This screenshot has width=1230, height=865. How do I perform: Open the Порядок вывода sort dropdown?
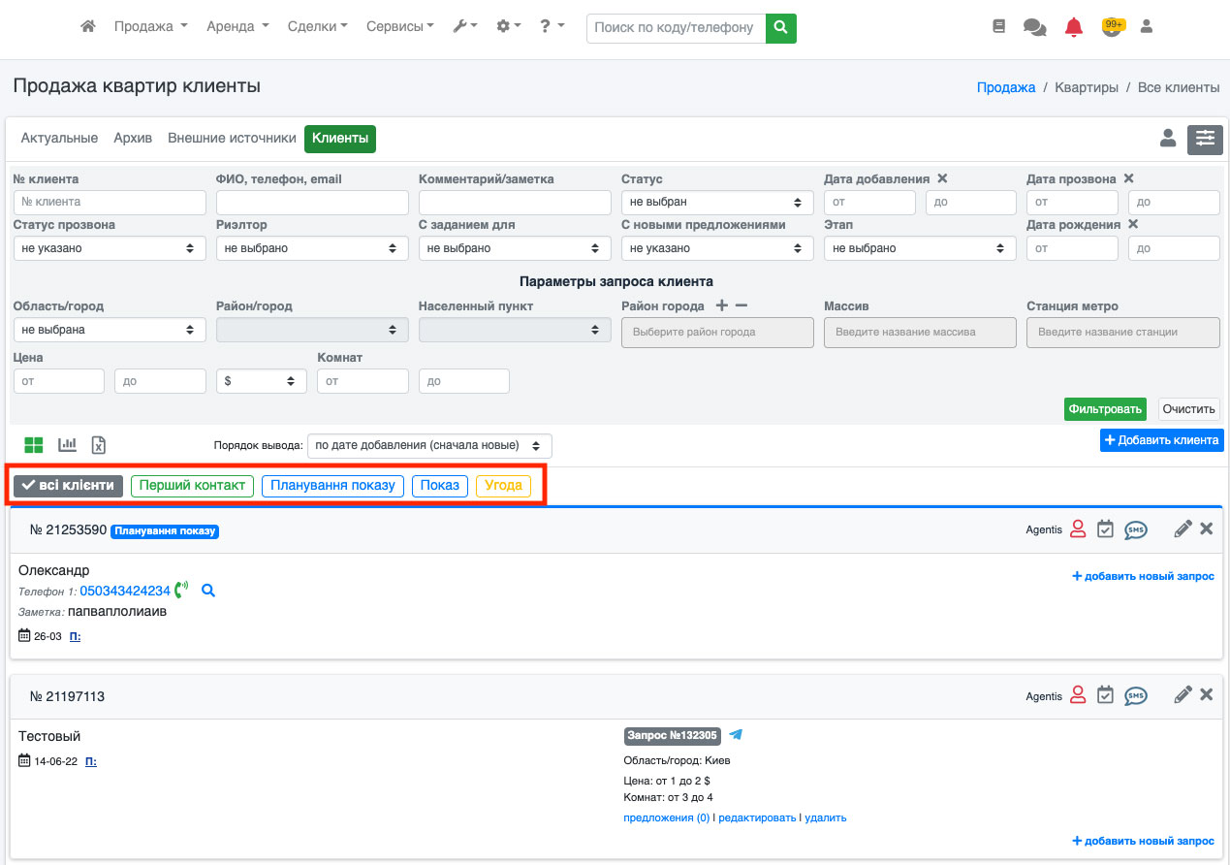coord(429,446)
